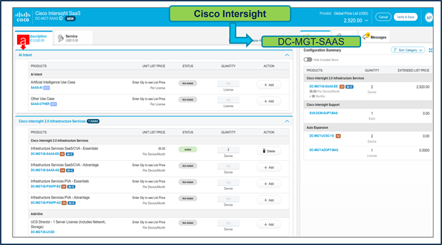
Task: Click AI-C badge in summary for DC-MGT-IS-SAAS-ES
Action: (x=349, y=87)
